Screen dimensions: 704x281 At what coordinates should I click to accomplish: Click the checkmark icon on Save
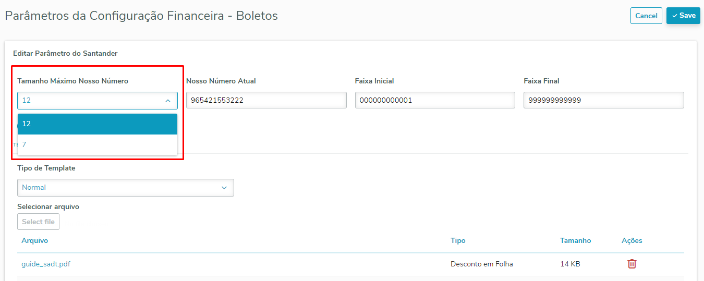[x=674, y=16]
